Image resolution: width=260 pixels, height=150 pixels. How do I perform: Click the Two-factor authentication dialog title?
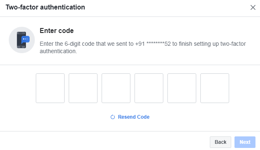[45, 7]
